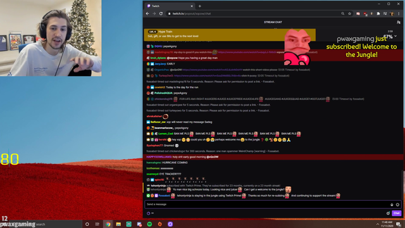Click the LVL 4 Hype Train banner
Image resolution: width=405 pixels, height=228 pixels.
pyautogui.click(x=230, y=35)
